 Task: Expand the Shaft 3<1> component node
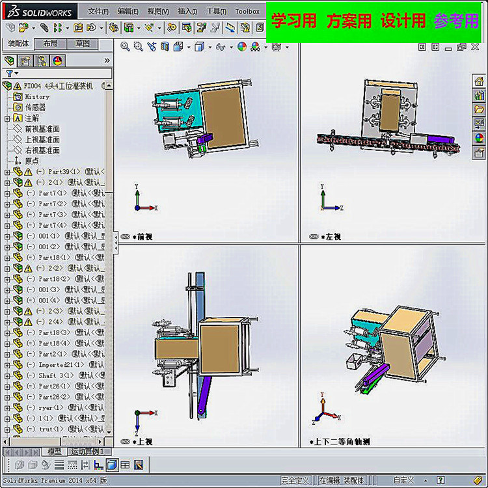7,376
